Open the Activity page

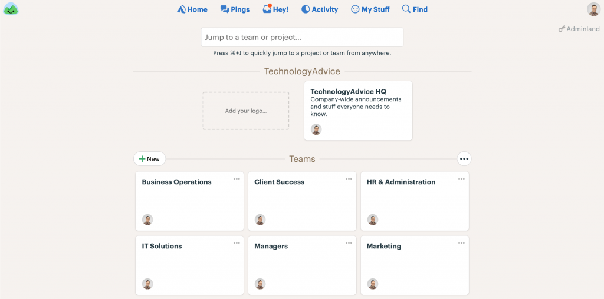[320, 9]
